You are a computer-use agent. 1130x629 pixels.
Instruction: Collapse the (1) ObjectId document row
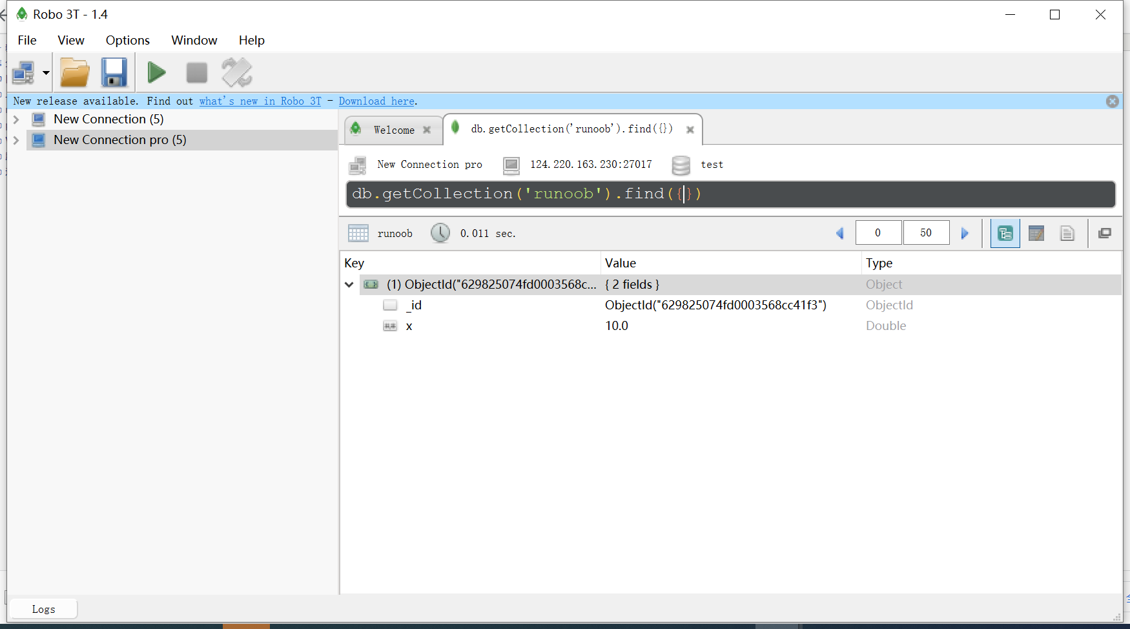349,285
